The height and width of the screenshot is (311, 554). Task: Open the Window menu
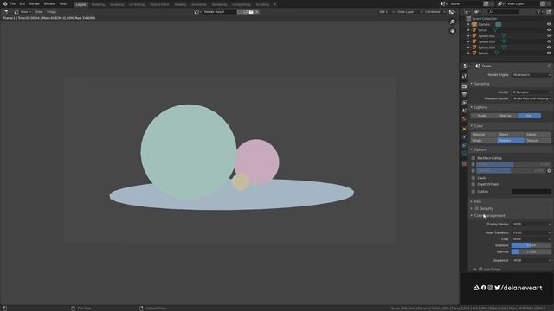click(x=49, y=3)
